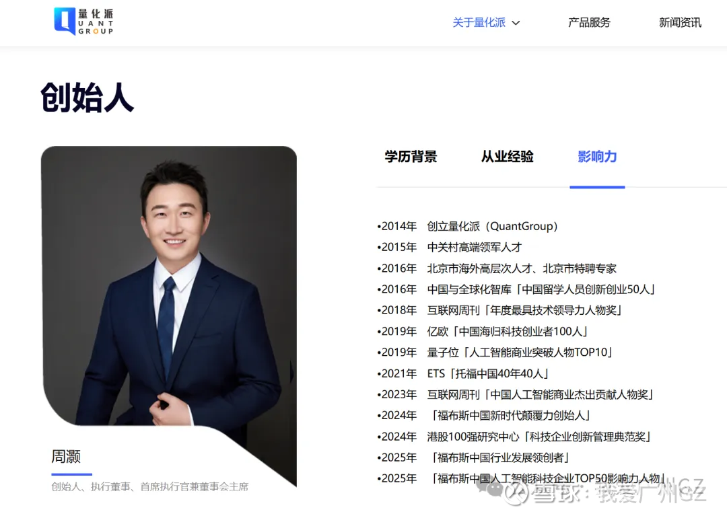Click the name 周灏

(x=66, y=456)
